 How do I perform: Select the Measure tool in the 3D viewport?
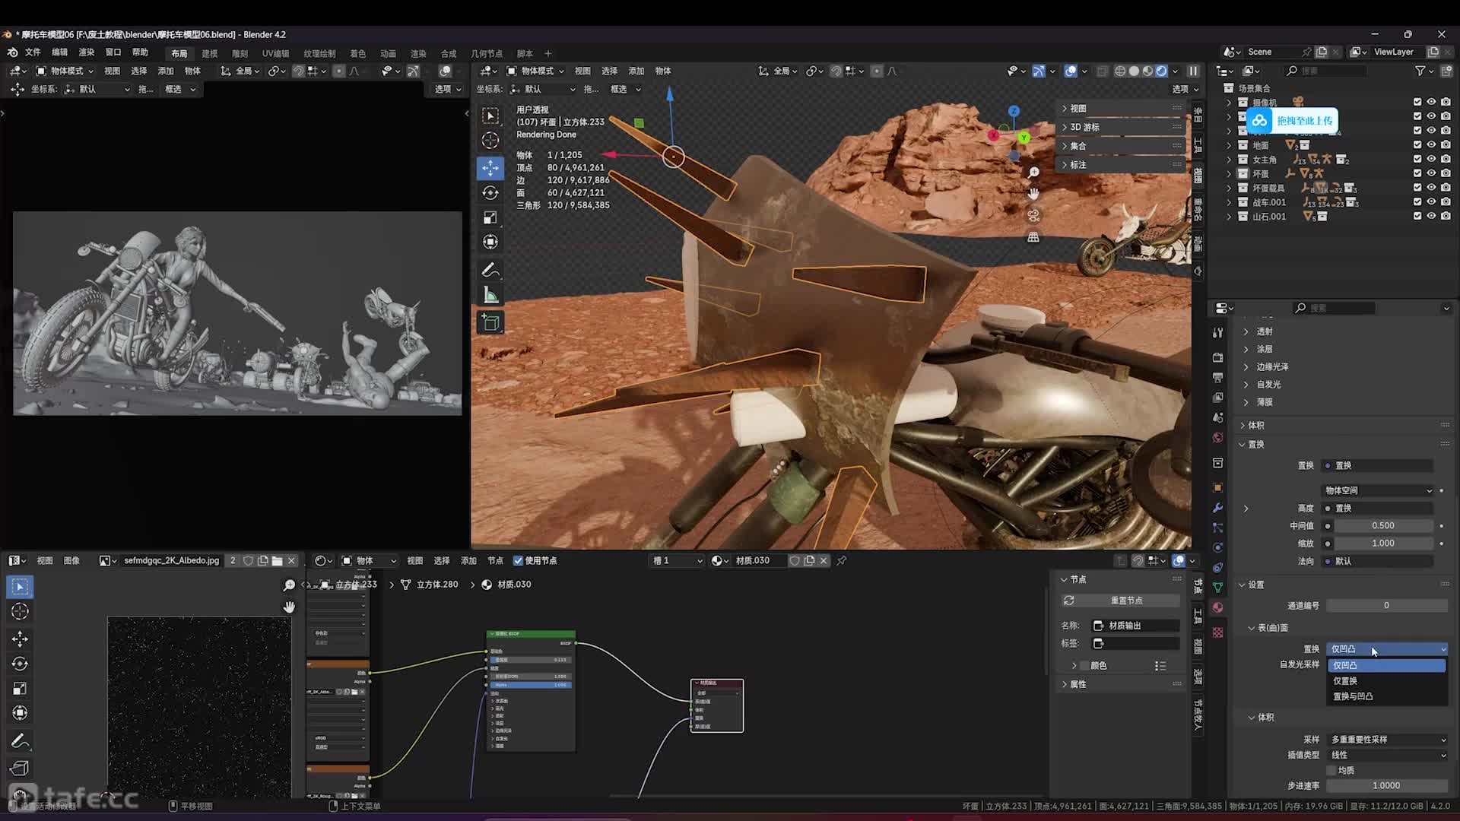tap(490, 295)
